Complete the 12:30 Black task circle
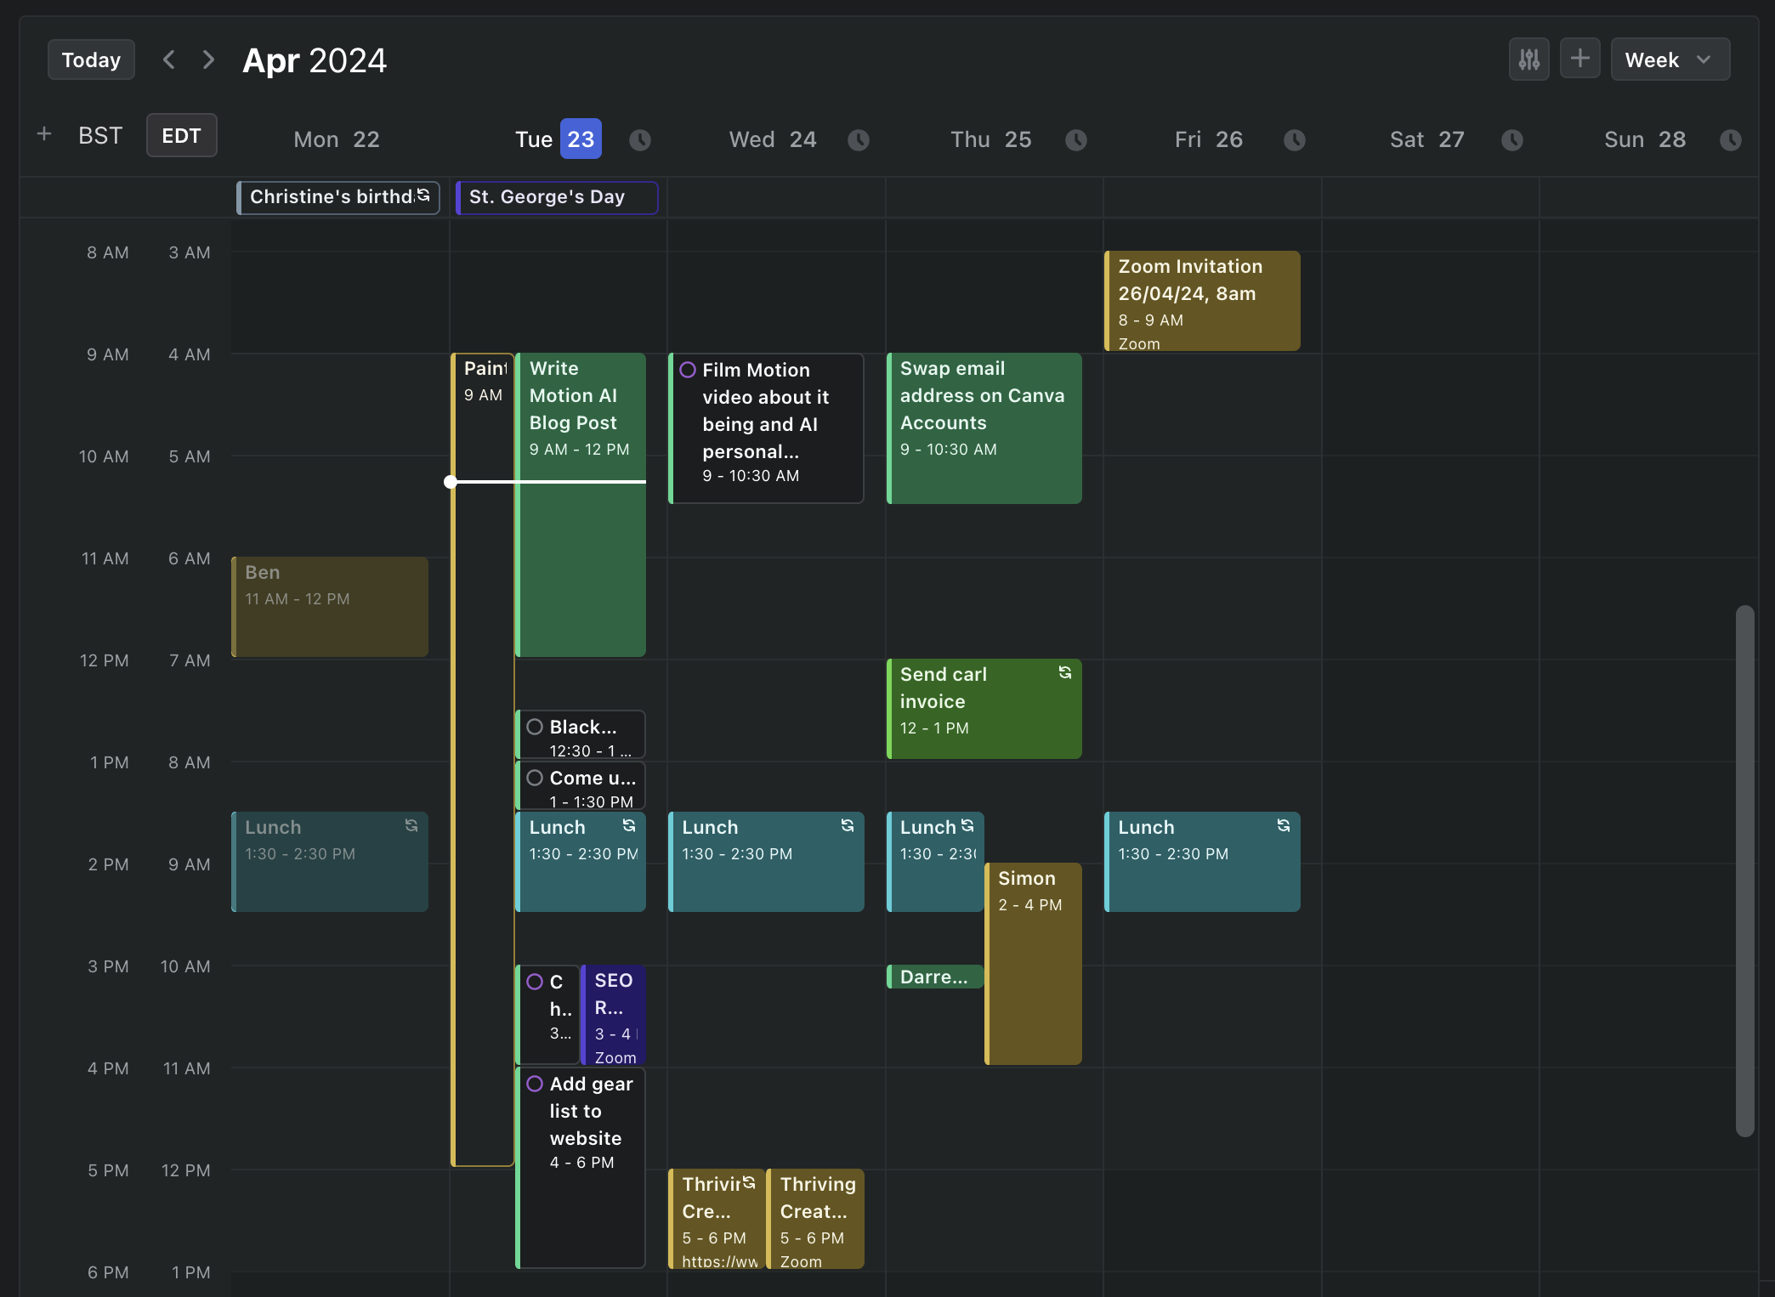Viewport: 1775px width, 1297px height. (534, 727)
